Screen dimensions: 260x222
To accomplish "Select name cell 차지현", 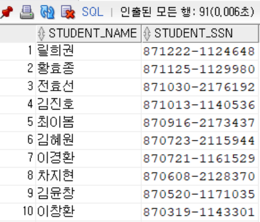I will [x=88, y=176].
